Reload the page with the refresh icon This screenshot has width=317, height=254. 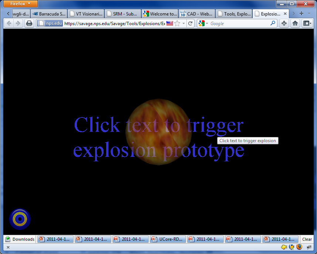pos(190,23)
